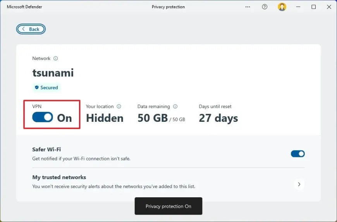The height and width of the screenshot is (222, 337).
Task: Turn off the VPN toggle
Action: pyautogui.click(x=43, y=117)
